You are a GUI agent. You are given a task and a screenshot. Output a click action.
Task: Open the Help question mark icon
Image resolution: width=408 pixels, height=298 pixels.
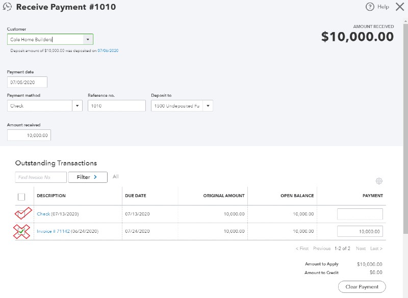(370, 7)
